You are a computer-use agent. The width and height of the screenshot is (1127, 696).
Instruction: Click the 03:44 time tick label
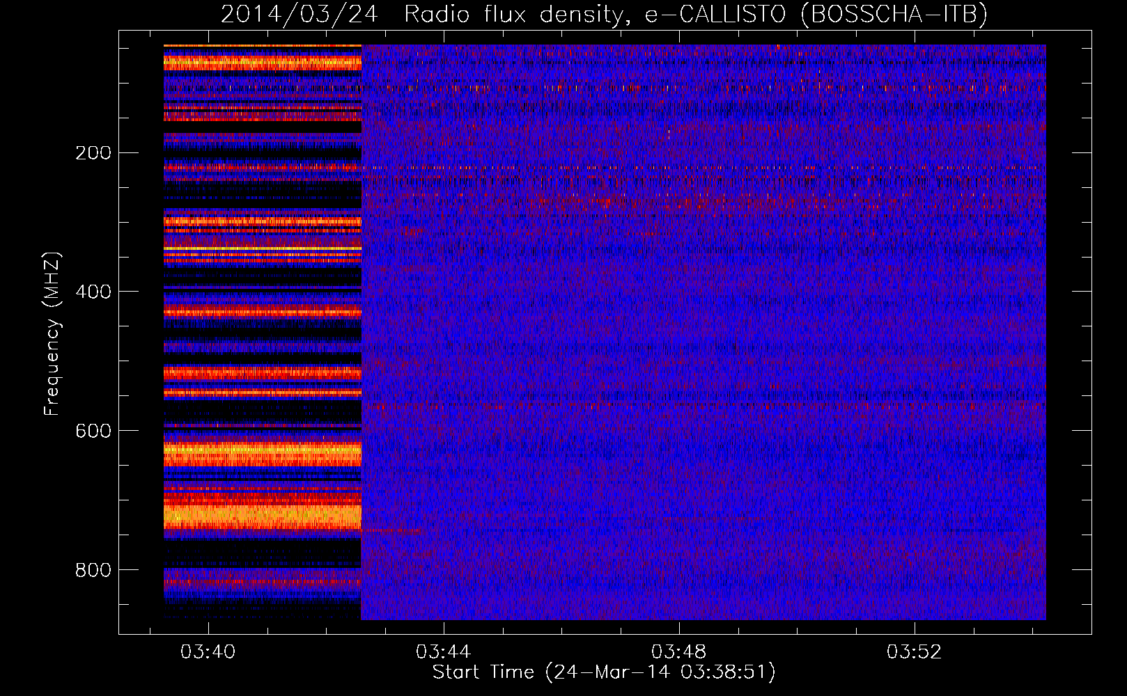pyautogui.click(x=444, y=652)
